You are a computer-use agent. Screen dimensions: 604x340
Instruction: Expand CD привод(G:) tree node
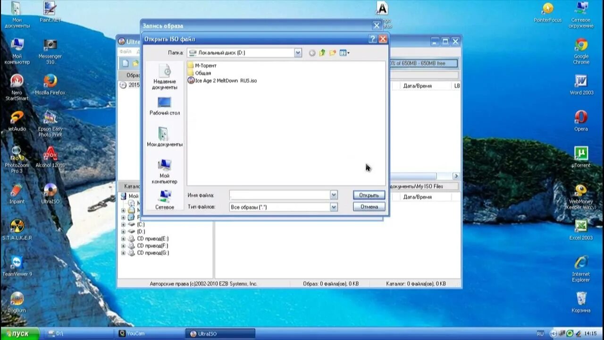point(123,253)
